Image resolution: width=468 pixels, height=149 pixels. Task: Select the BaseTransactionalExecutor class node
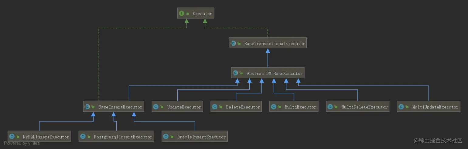[x=268, y=43]
